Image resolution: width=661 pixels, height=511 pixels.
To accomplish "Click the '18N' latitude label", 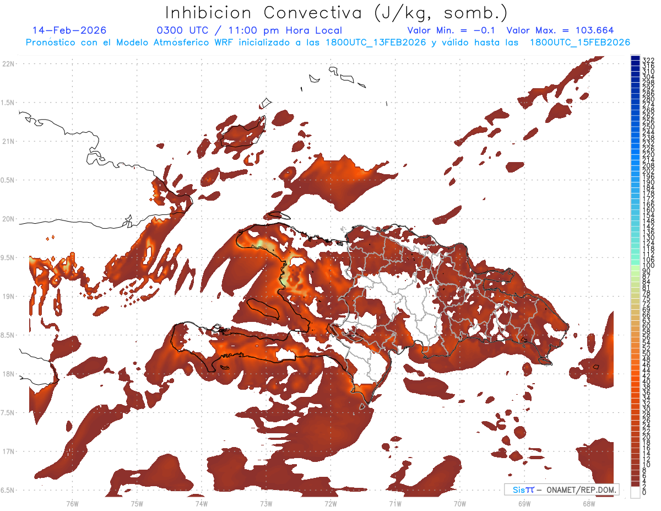I will (8, 374).
